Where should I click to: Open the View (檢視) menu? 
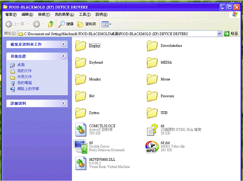pos(44,14)
